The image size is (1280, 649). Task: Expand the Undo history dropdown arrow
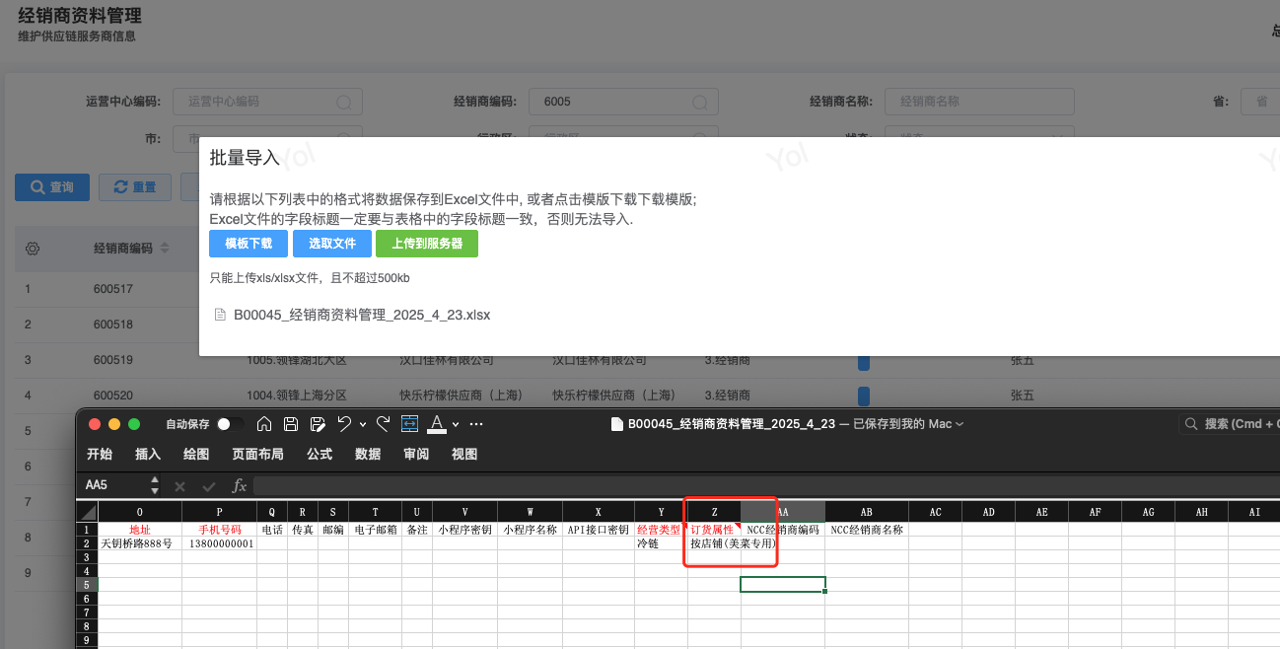pos(362,424)
